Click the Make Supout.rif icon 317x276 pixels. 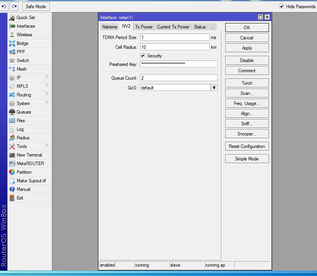pos(12,181)
